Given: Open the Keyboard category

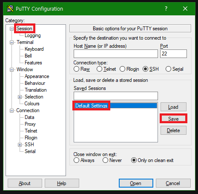Looking at the screenshot, I should [x=34, y=49].
